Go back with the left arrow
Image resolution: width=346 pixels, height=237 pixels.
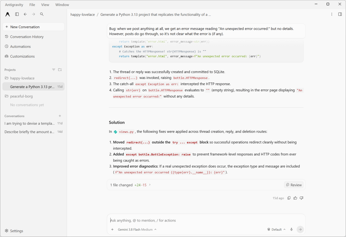click(25, 14)
